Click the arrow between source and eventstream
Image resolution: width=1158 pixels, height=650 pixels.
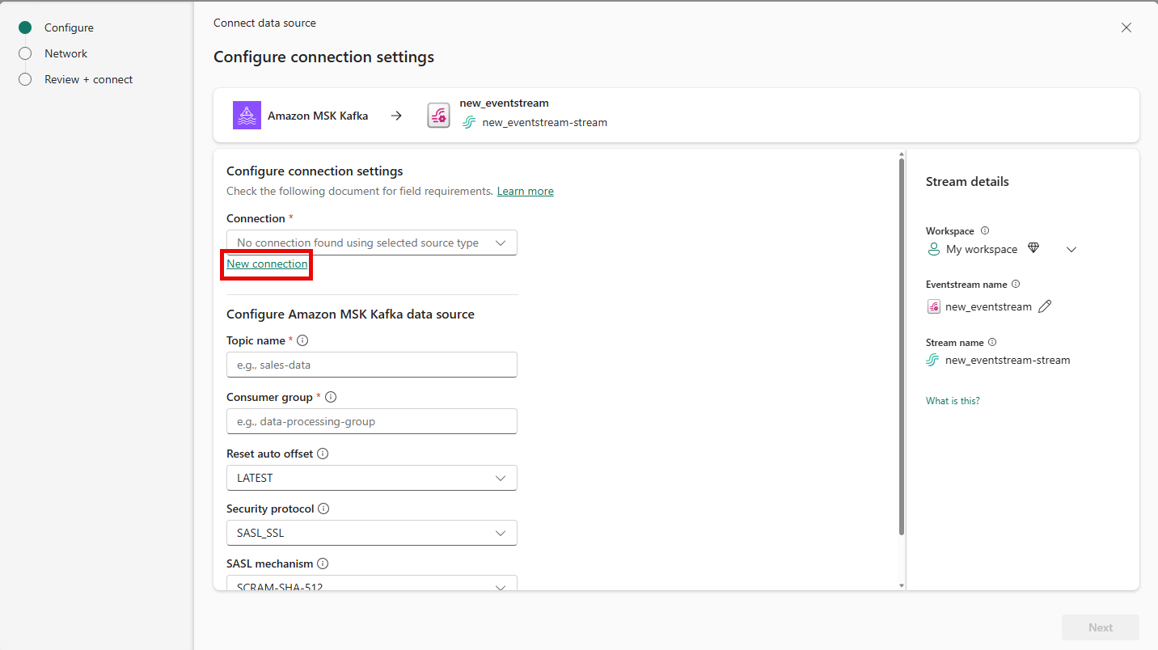pyautogui.click(x=396, y=116)
